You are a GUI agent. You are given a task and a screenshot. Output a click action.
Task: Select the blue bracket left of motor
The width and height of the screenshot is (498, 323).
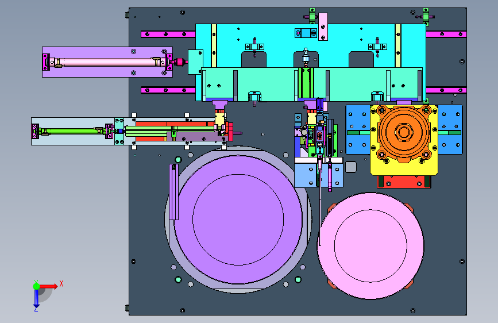click(358, 130)
